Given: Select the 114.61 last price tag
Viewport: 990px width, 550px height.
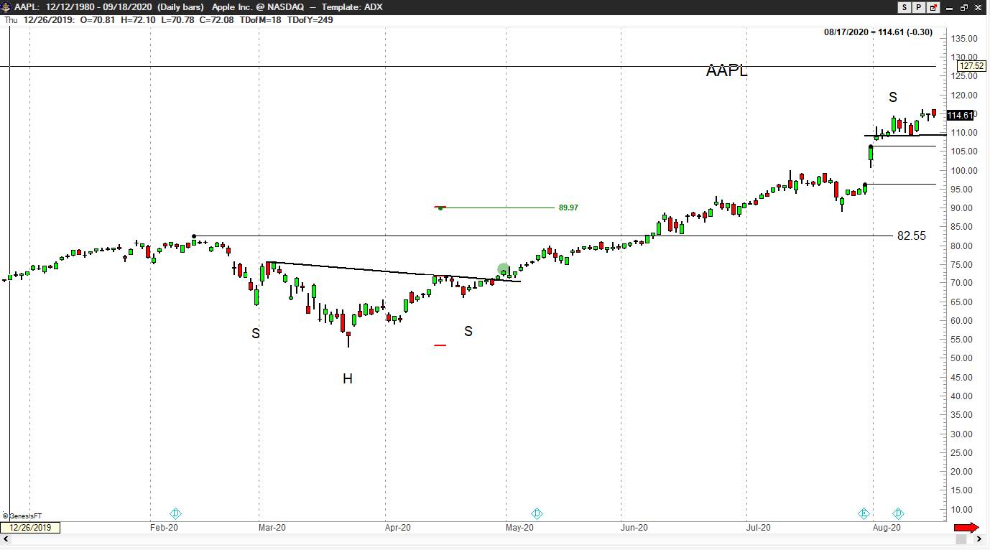Looking at the screenshot, I should pyautogui.click(x=960, y=116).
